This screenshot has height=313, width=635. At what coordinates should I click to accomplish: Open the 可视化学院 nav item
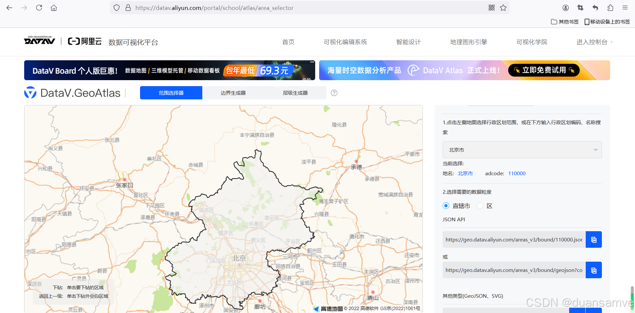(532, 42)
